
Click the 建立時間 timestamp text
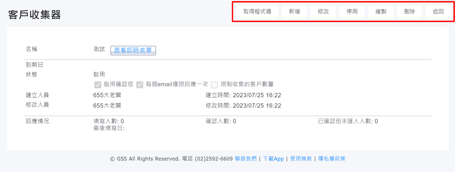tap(243, 95)
